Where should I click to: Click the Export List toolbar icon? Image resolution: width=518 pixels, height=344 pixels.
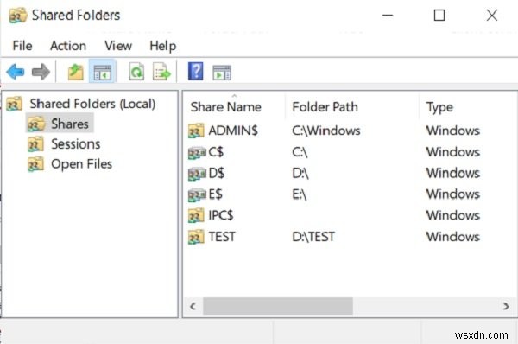click(x=161, y=72)
